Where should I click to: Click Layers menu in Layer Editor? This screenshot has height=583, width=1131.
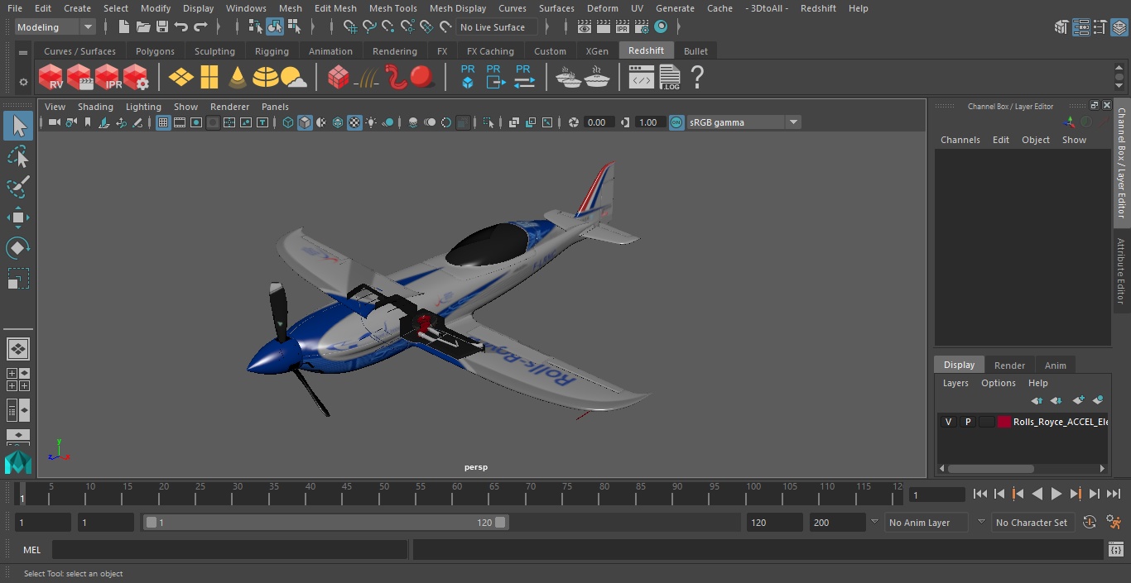point(955,383)
